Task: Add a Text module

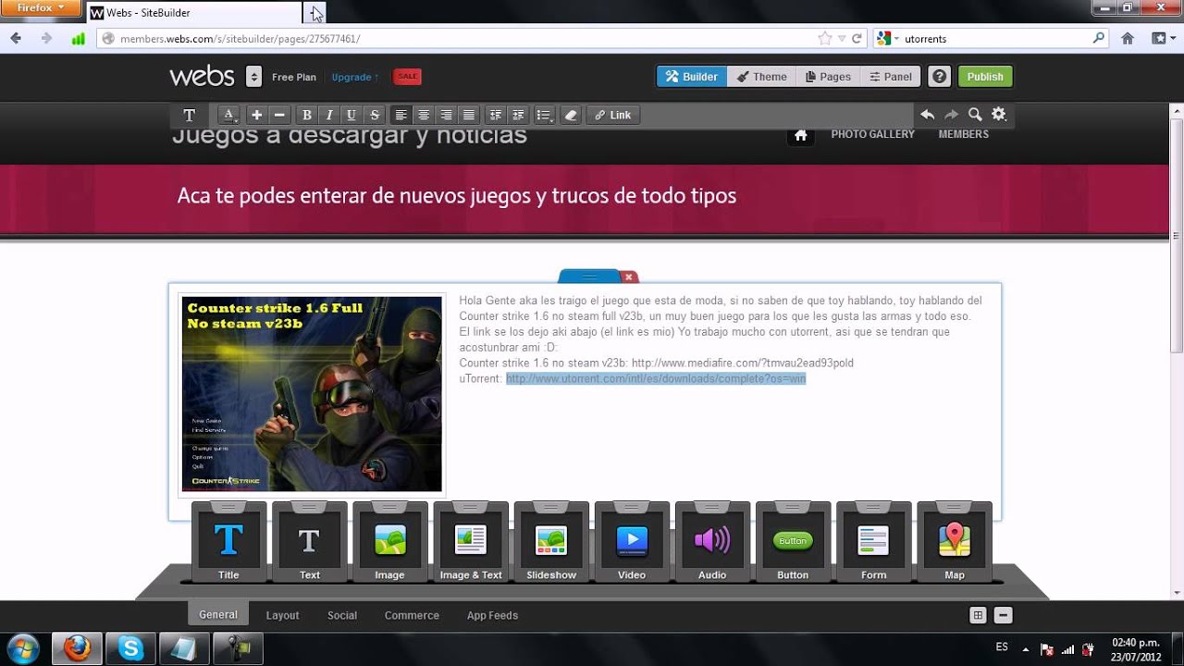Action: (x=309, y=541)
